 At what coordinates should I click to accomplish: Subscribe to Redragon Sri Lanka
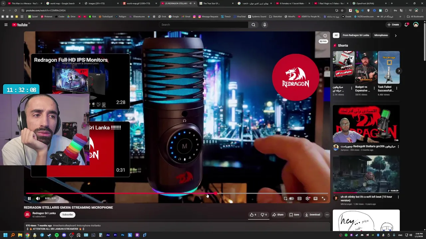point(67,215)
